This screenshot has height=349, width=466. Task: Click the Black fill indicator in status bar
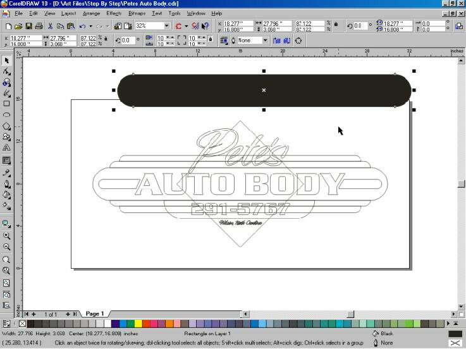[x=455, y=334]
